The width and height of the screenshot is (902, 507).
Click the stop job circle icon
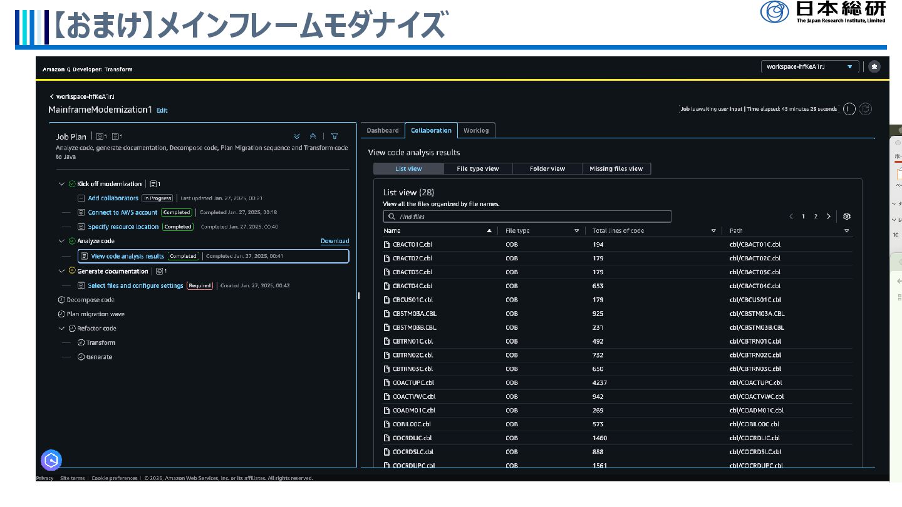[x=849, y=109]
